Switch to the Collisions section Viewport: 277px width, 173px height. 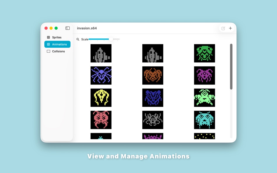click(57, 51)
